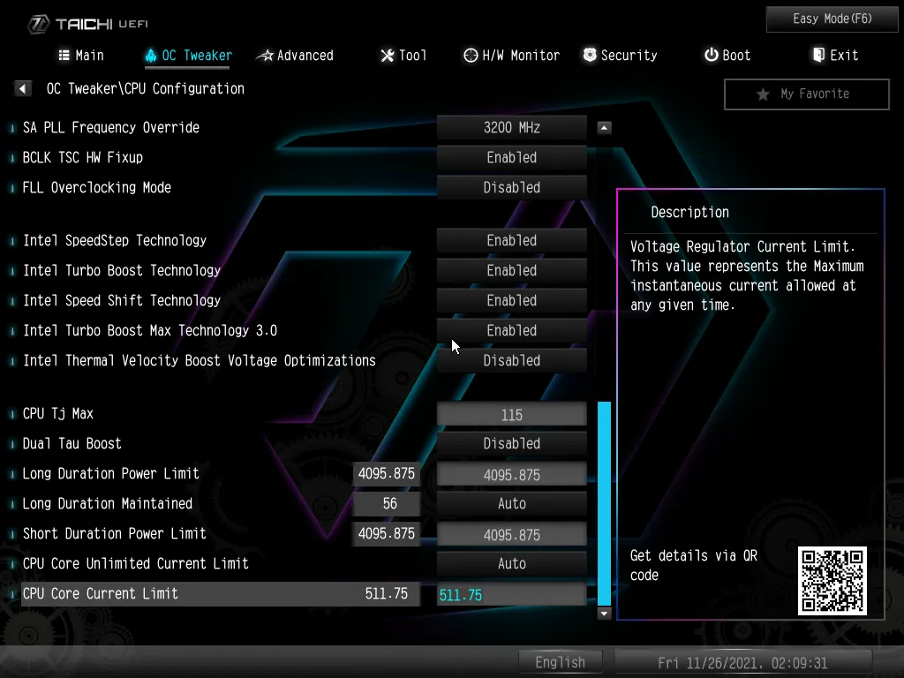Screen dimensions: 904x678
Task: Click OC Tweaker\CPU Configuration breadcrumb text
Action: coord(146,89)
